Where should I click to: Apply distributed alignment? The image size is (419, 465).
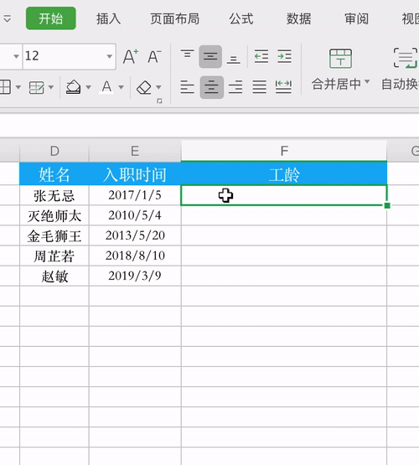[283, 87]
